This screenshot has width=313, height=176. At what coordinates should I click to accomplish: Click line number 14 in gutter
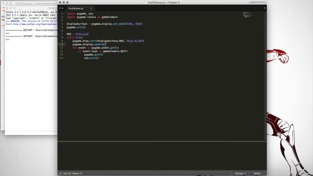pyautogui.click(x=62, y=58)
